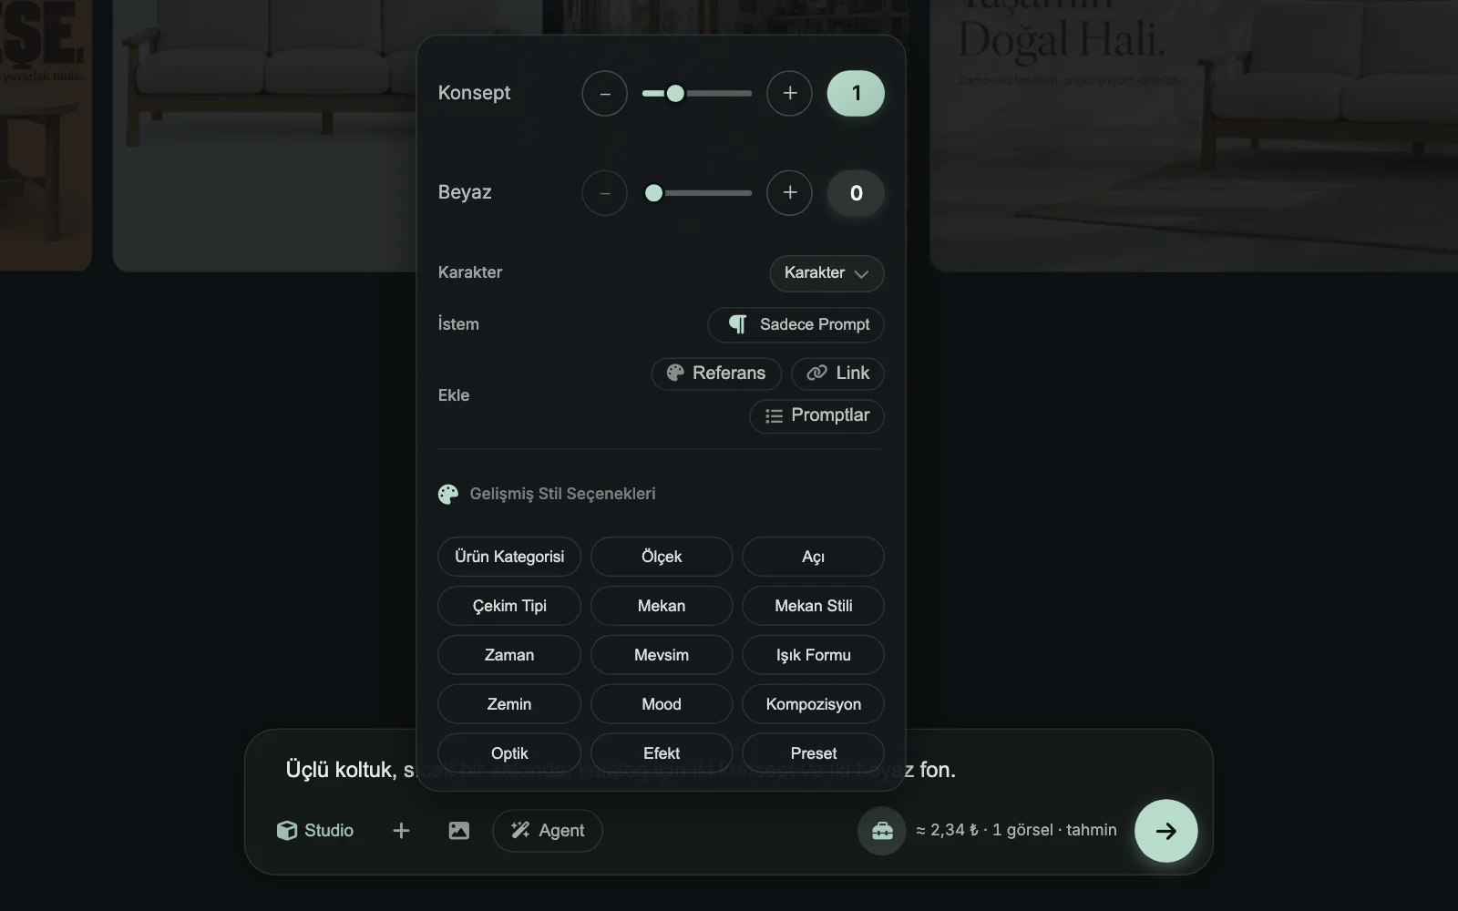Open the Ürün Kategorisi style option
This screenshot has height=911, width=1458.
click(x=509, y=557)
